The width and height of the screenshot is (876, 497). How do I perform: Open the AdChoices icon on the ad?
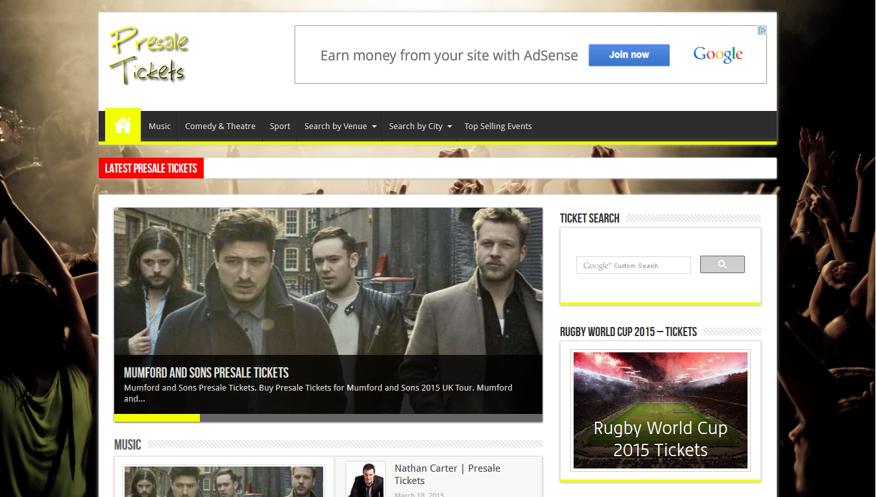click(x=762, y=30)
